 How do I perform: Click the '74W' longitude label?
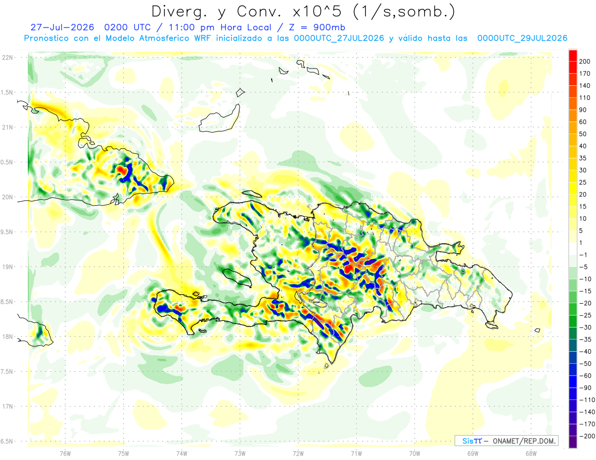point(181,453)
